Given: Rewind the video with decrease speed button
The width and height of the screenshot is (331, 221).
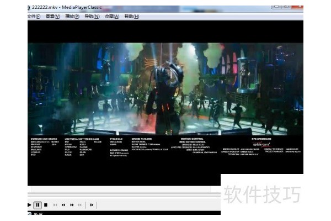Looking at the screenshot, I should 63,205.
